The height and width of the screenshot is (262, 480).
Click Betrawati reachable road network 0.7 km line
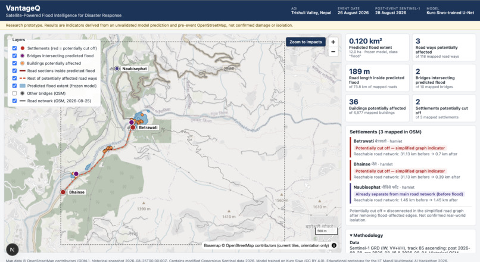tap(406, 154)
